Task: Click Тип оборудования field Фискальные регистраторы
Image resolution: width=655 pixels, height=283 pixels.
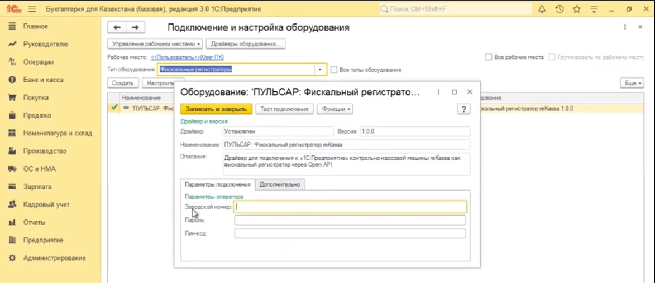Action: pyautogui.click(x=236, y=70)
